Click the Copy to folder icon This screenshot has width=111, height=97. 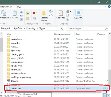pos(27,18)
